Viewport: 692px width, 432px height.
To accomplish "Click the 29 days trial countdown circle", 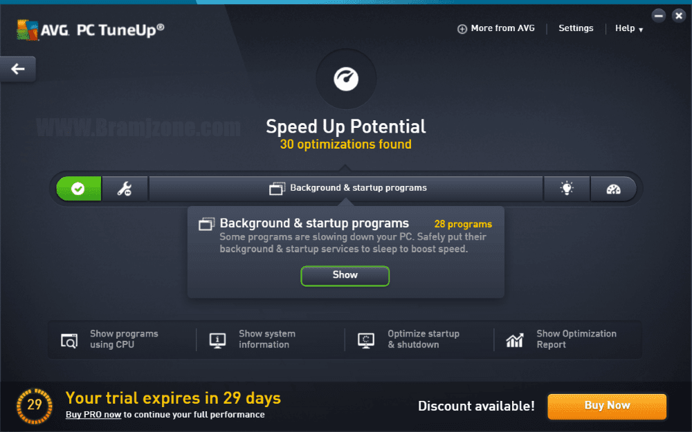I will click(35, 406).
